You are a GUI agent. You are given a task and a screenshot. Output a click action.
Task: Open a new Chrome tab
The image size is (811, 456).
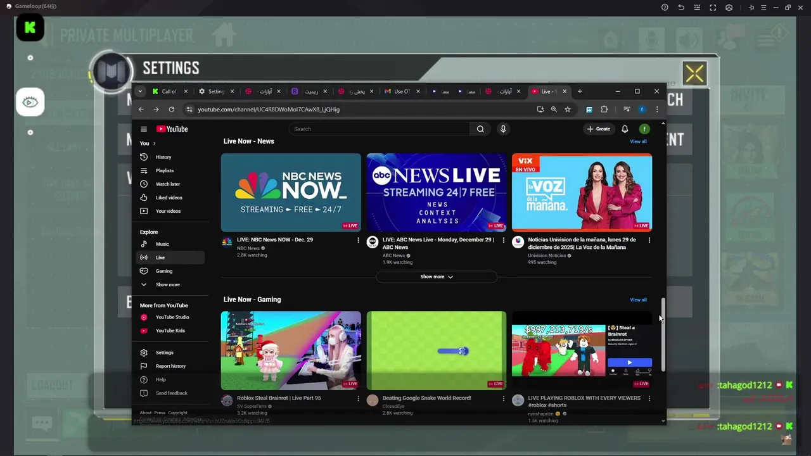click(580, 91)
